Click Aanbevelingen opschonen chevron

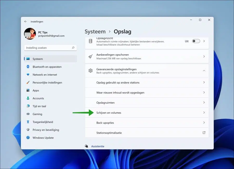204,57
